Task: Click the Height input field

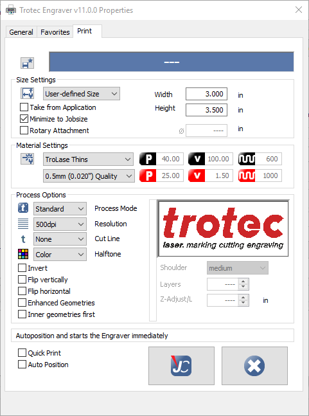Action: coord(206,110)
